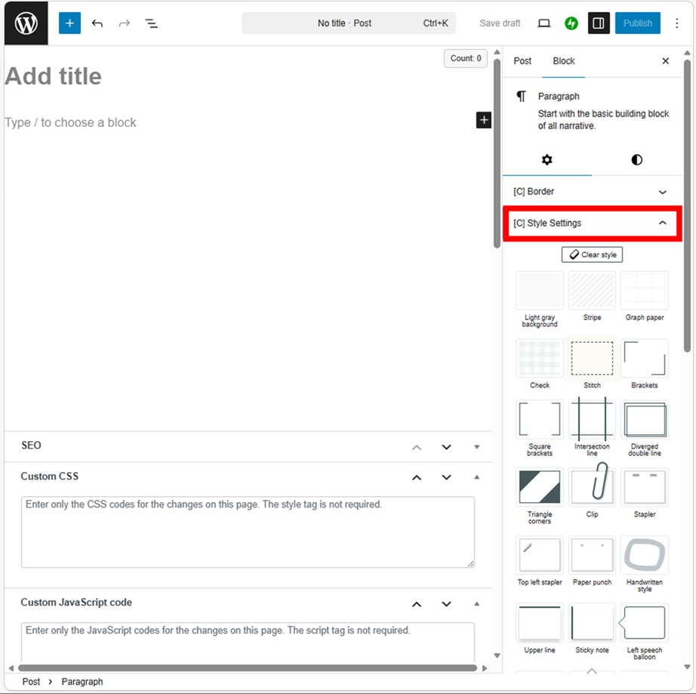
Task: Click the undo arrow icon
Action: click(97, 23)
